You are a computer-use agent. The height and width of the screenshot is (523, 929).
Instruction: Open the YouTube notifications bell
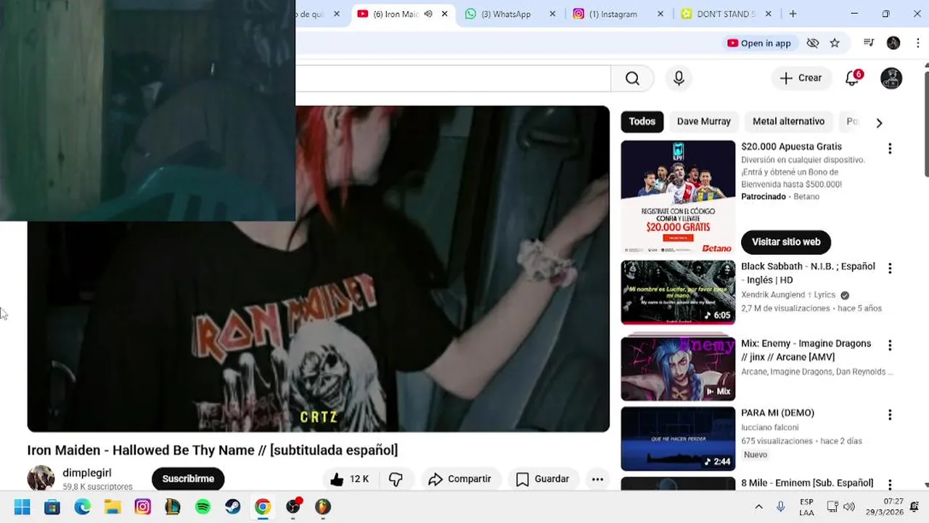853,78
